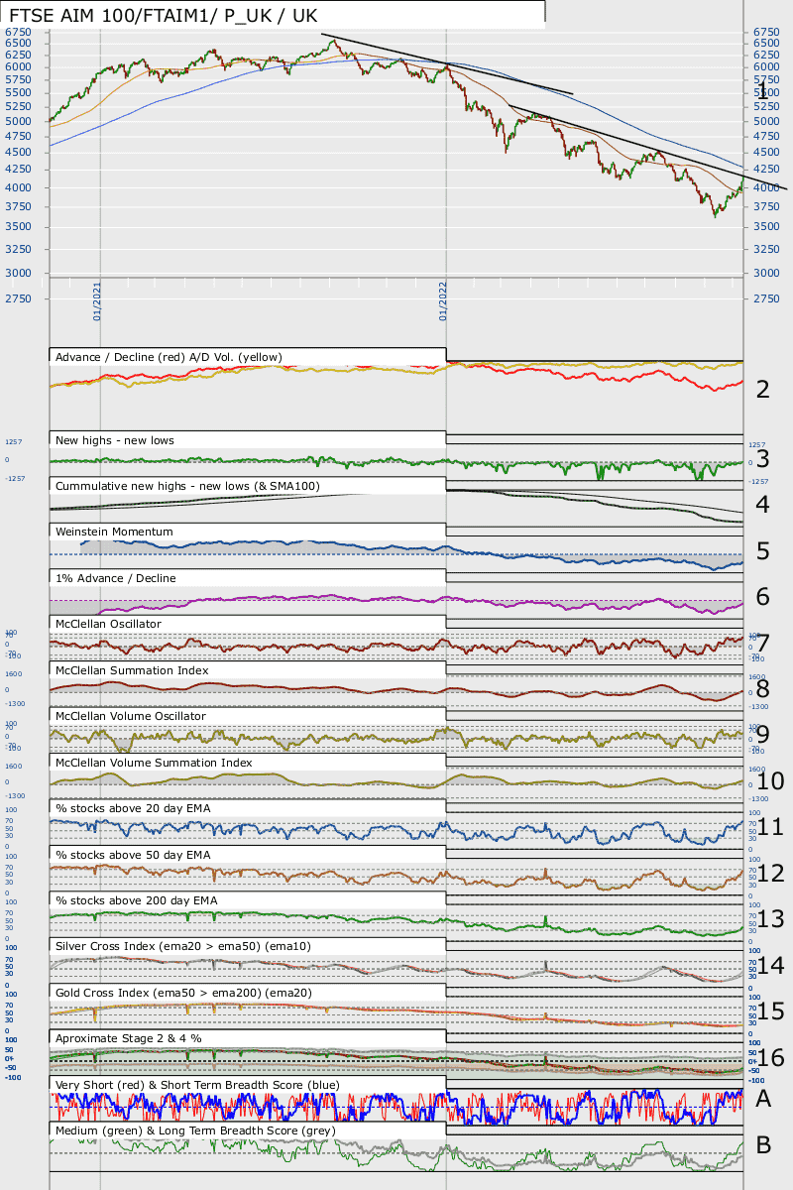Click panel number 8 beside McClellan Summation Index
This screenshot has width=793, height=1190.
(x=762, y=689)
